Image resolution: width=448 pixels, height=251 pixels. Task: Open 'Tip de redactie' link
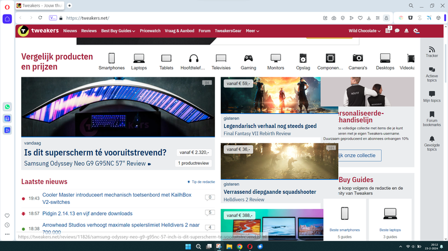click(201, 182)
